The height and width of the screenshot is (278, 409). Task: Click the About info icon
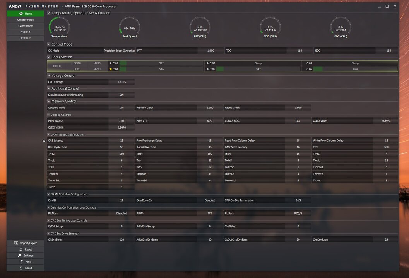coord(21,268)
